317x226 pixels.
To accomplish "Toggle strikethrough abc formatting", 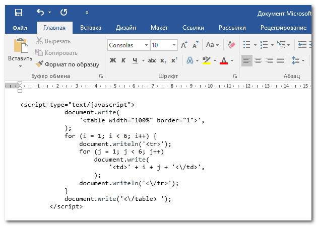I will pos(152,60).
